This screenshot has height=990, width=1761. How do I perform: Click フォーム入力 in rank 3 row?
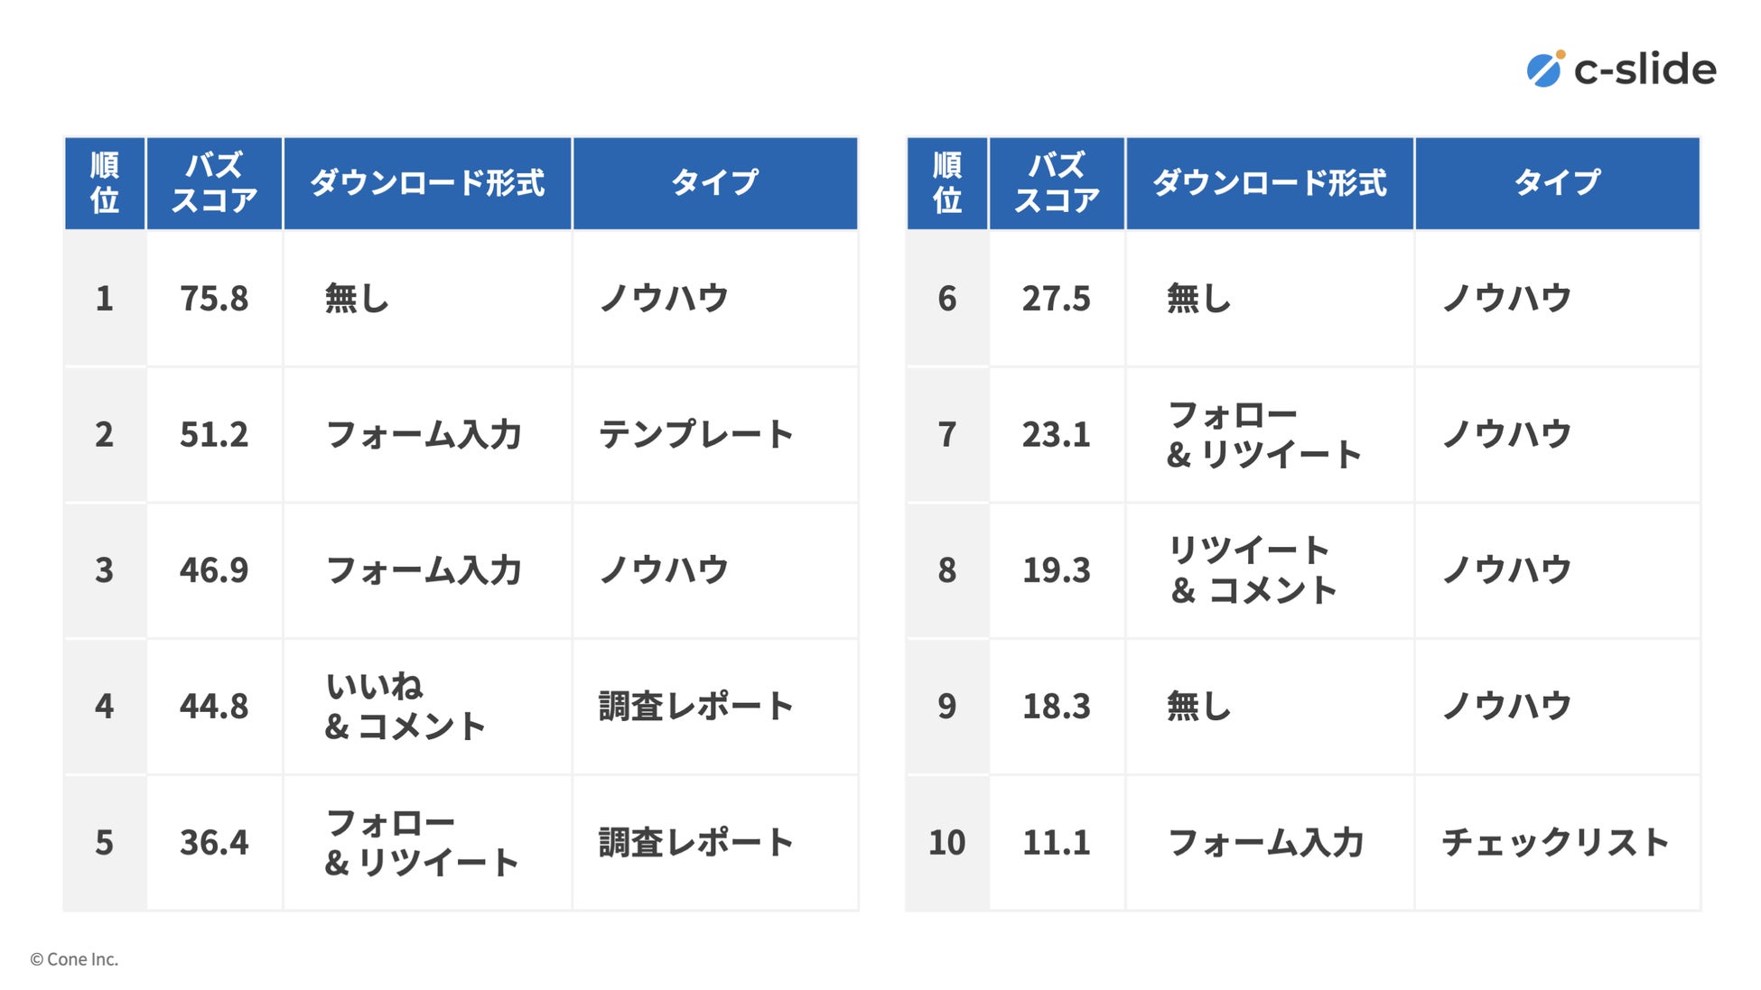pos(424,569)
